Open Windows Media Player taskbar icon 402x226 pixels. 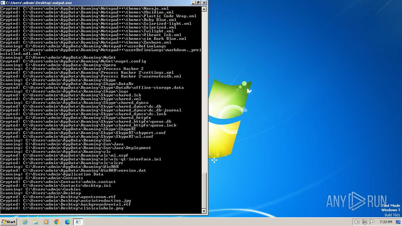(46, 222)
